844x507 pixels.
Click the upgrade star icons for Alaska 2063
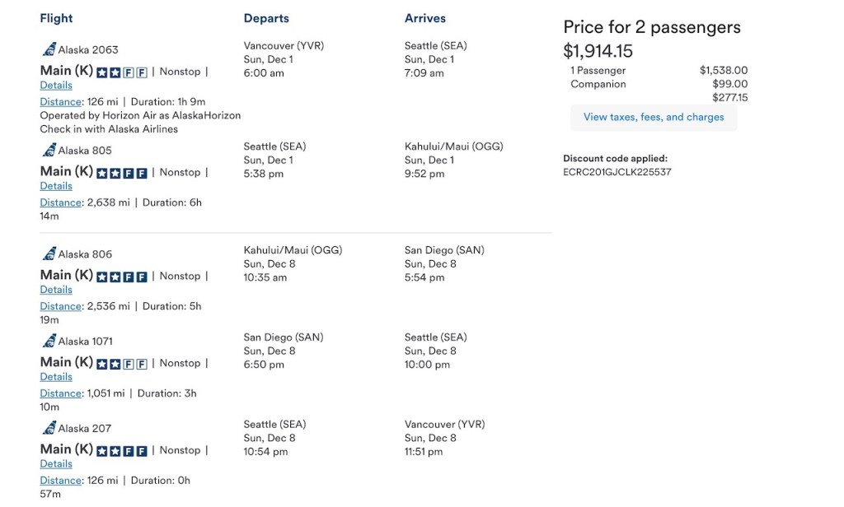click(109, 72)
